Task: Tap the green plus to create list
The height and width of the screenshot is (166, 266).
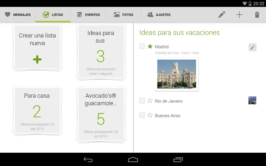Action: (x=37, y=59)
